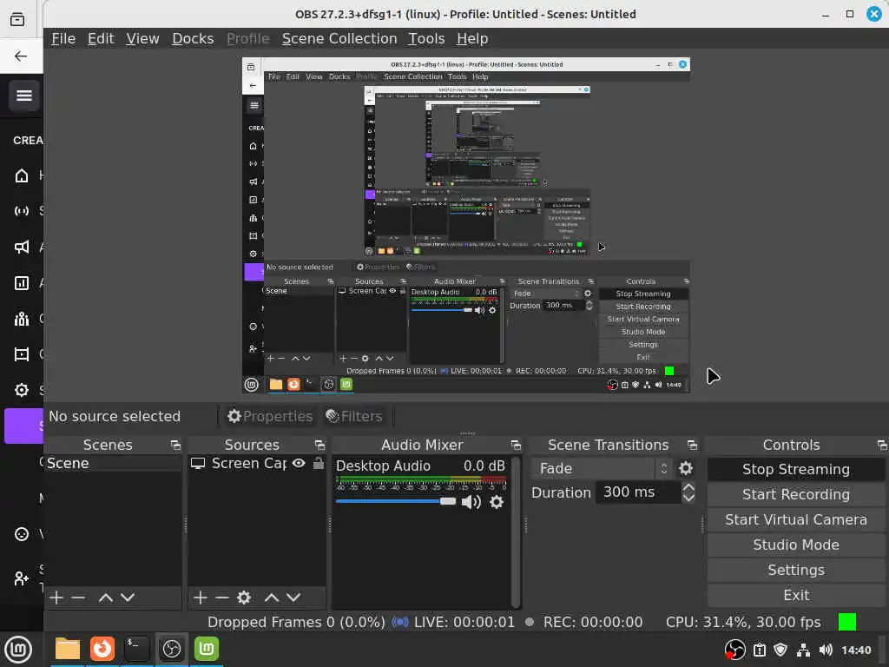
Task: Decrease Duration with down arrow
Action: click(688, 498)
